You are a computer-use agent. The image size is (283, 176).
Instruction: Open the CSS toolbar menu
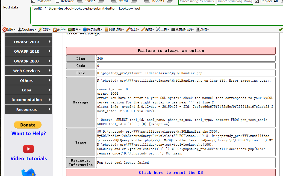(x=45, y=29)
